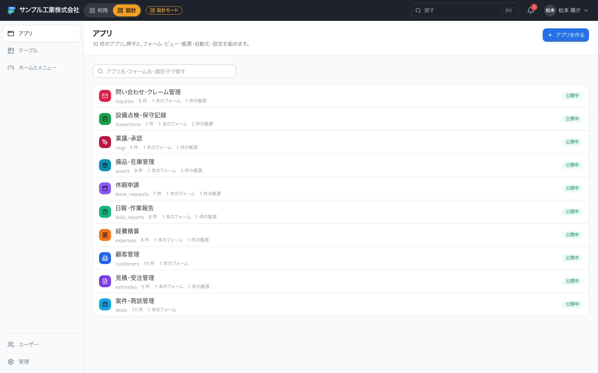Click the 'leave_requests' identifier text
This screenshot has width=598, height=373.
click(x=132, y=194)
